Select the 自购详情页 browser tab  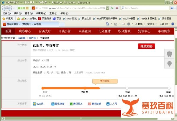pos(30,24)
